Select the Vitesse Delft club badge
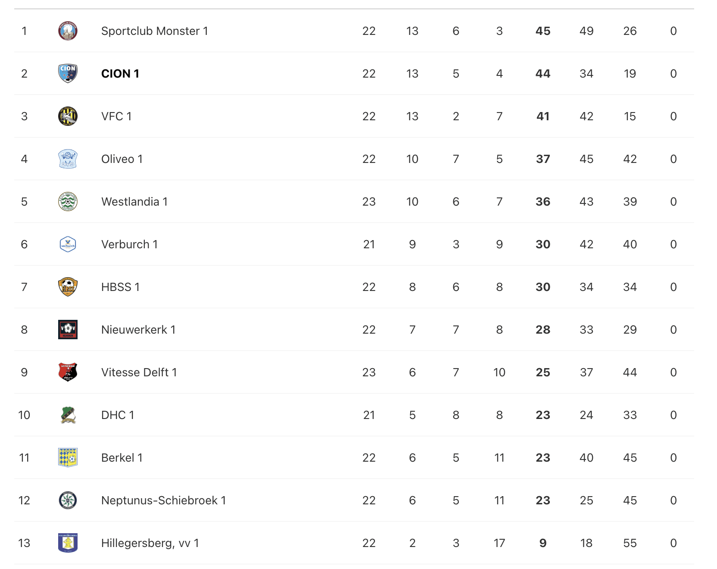 click(68, 372)
